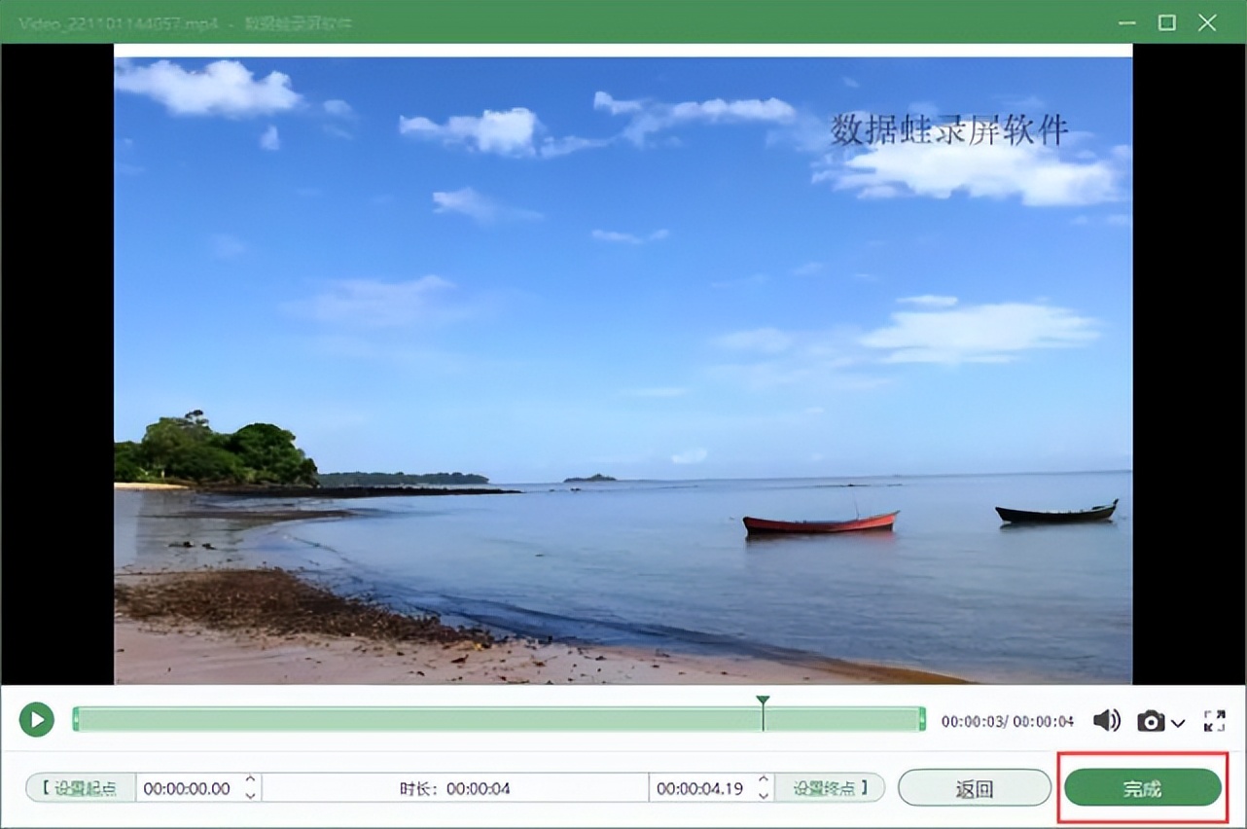
Task: Click the speaker icon to mute audio
Action: click(1105, 721)
